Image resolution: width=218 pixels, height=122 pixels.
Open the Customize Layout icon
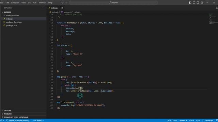click(x=202, y=3)
